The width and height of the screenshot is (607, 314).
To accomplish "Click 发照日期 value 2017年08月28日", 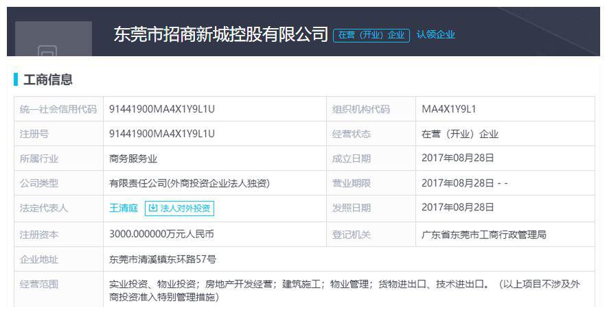I will [x=457, y=208].
